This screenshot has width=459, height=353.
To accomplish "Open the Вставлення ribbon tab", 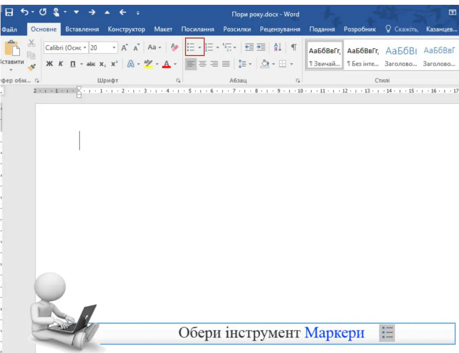I will (82, 29).
